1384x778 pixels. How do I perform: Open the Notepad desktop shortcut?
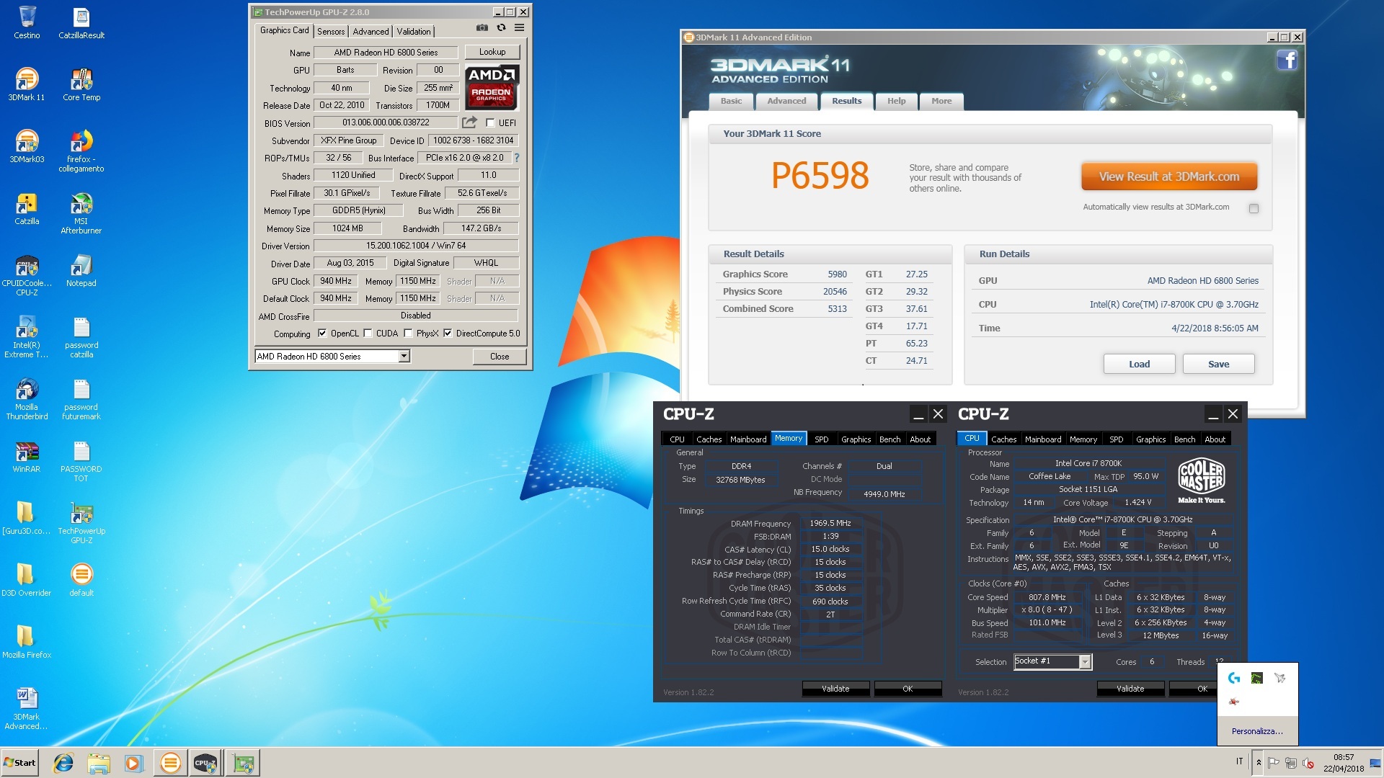click(81, 270)
